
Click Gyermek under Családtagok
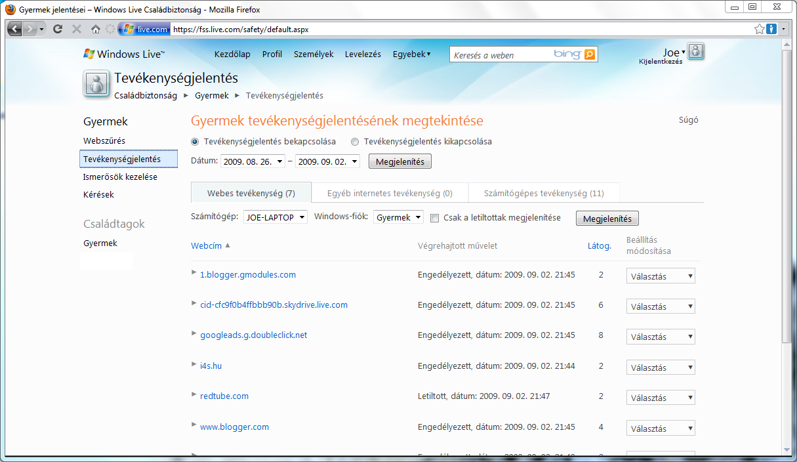coord(100,243)
